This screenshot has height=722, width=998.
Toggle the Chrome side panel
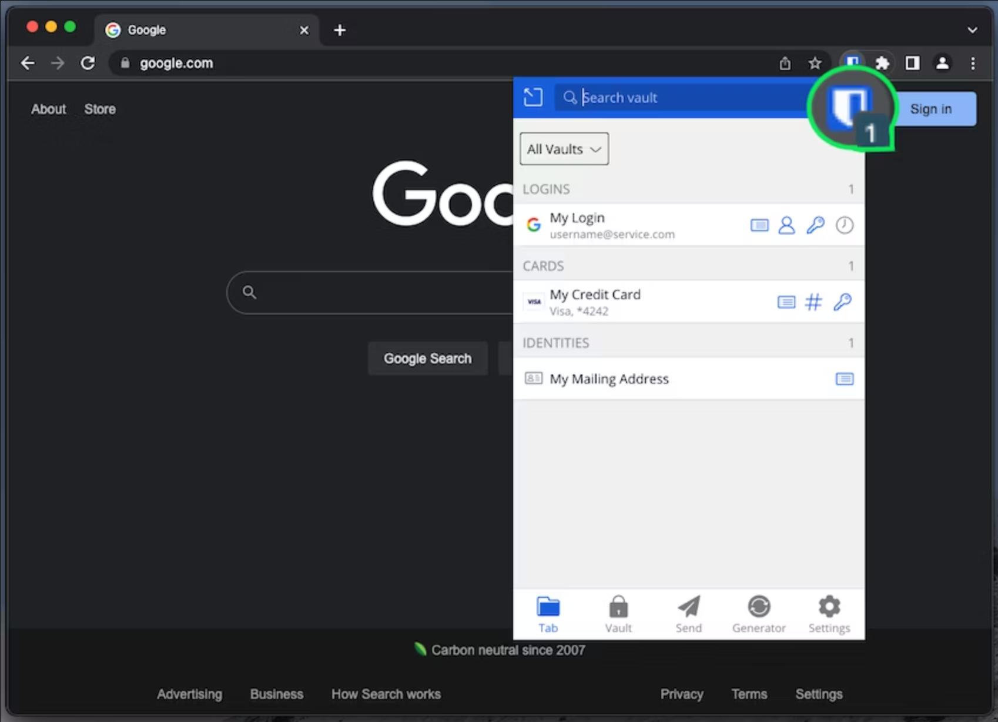[912, 63]
